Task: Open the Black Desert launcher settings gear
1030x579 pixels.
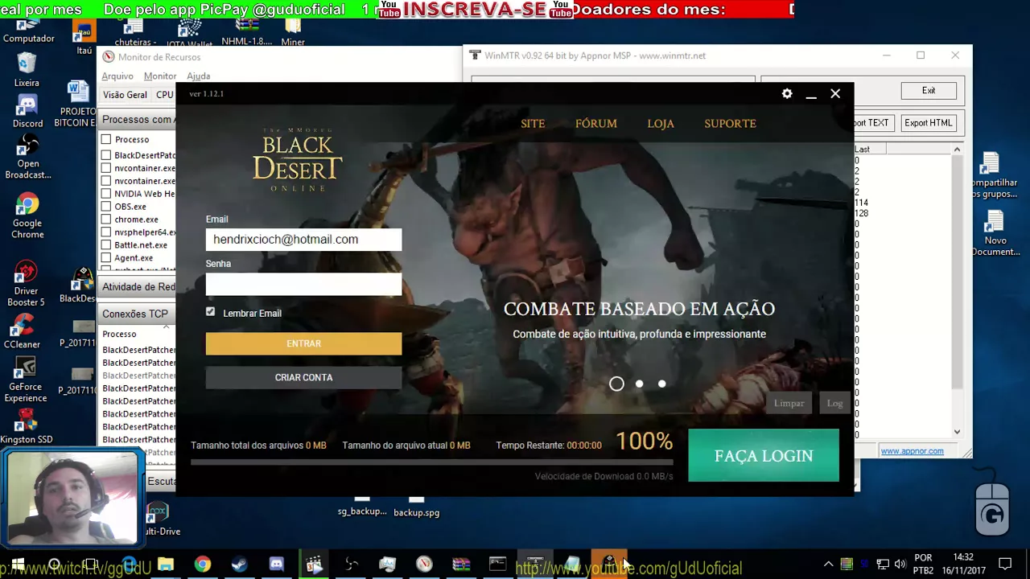Action: pos(787,94)
